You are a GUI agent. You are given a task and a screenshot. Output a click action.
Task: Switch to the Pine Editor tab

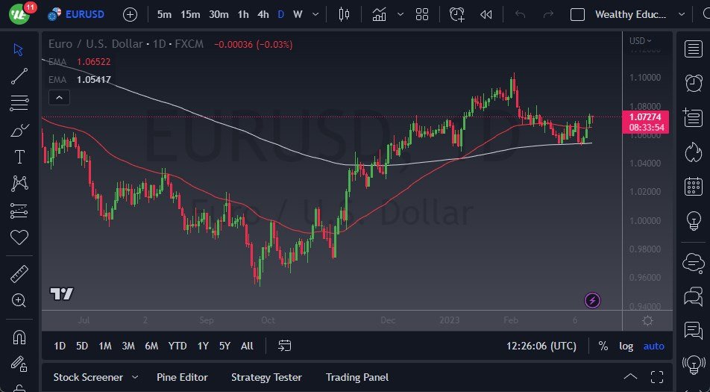point(182,377)
